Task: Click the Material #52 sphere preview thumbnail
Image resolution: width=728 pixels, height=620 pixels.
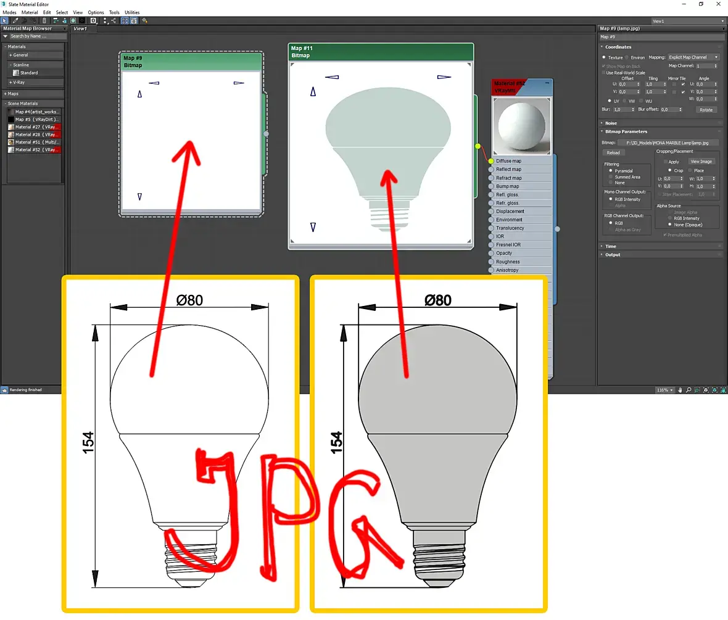Action: [x=522, y=126]
